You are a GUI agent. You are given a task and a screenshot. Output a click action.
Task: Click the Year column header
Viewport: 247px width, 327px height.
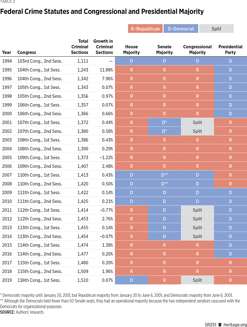click(6, 52)
